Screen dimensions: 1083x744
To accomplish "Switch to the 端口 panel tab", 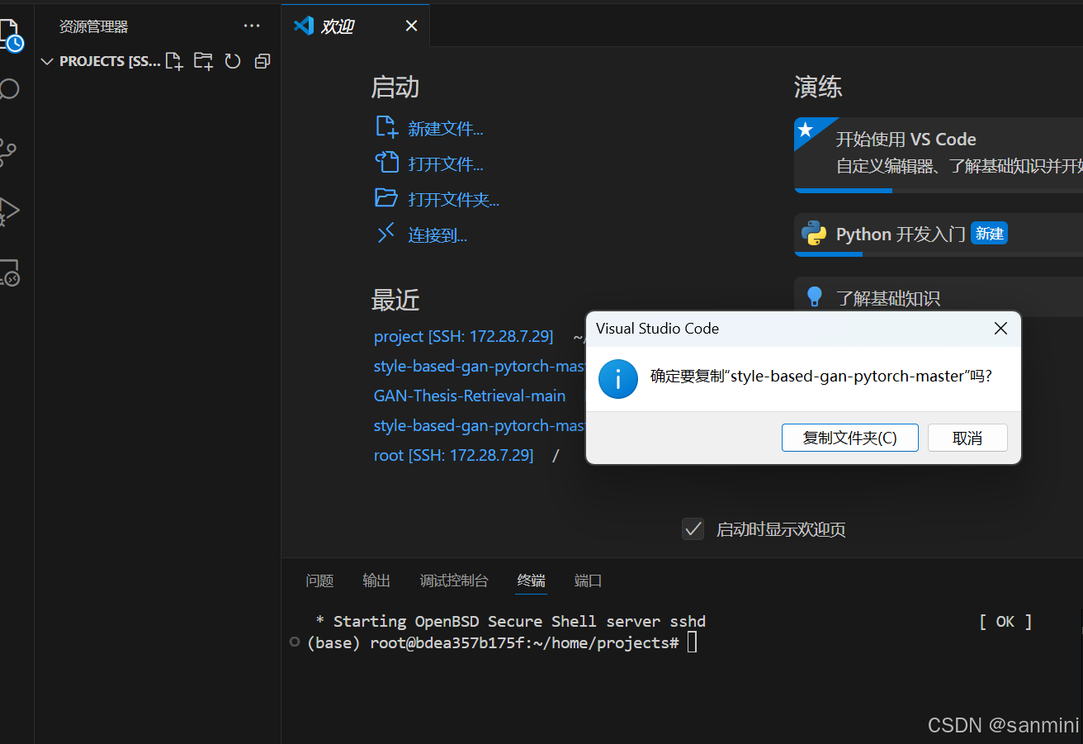I will click(x=589, y=581).
